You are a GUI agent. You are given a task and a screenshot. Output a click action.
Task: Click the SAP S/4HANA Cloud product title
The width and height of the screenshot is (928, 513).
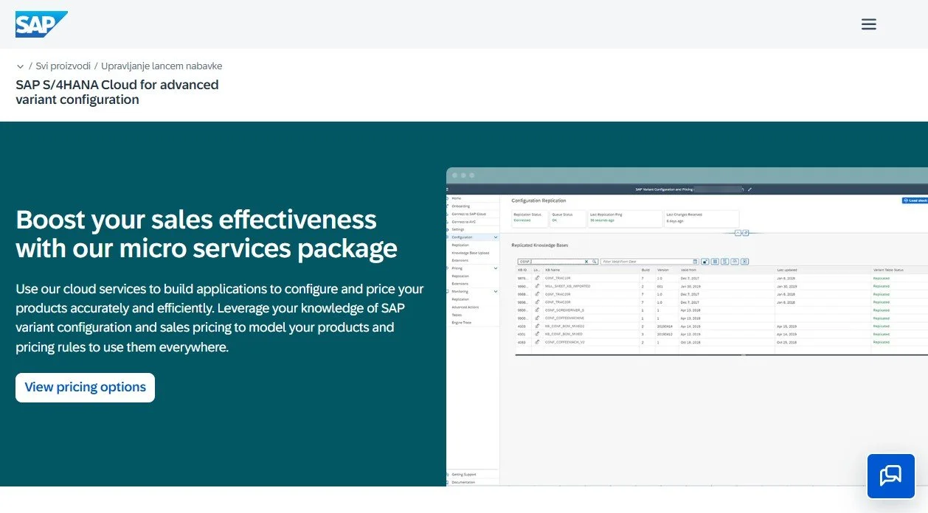[117, 92]
